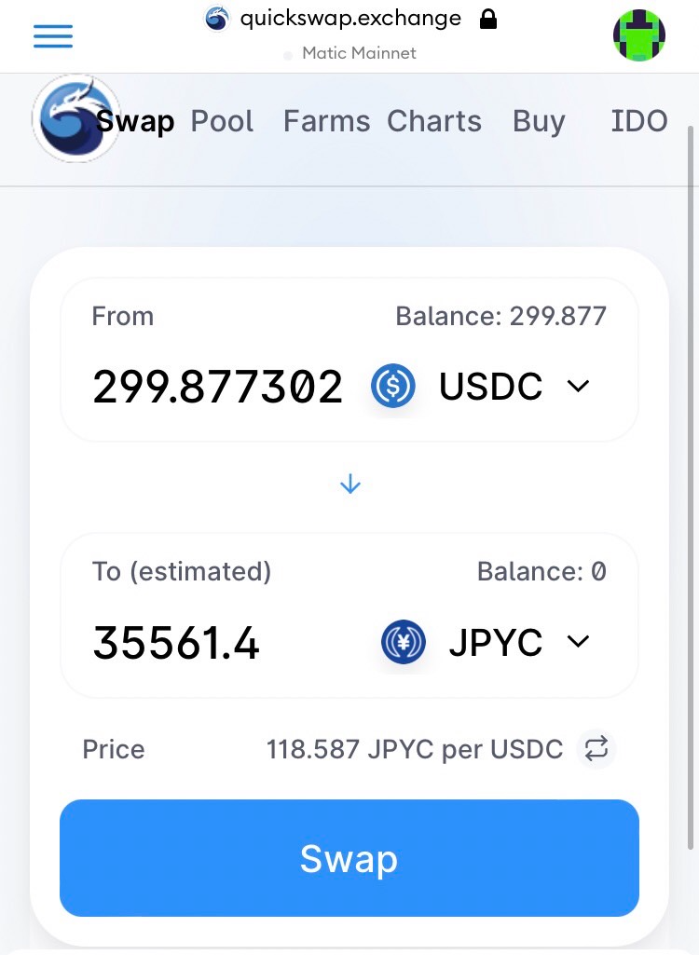The image size is (699, 955).
Task: Click the From amount field 299.877302
Action: pyautogui.click(x=217, y=387)
